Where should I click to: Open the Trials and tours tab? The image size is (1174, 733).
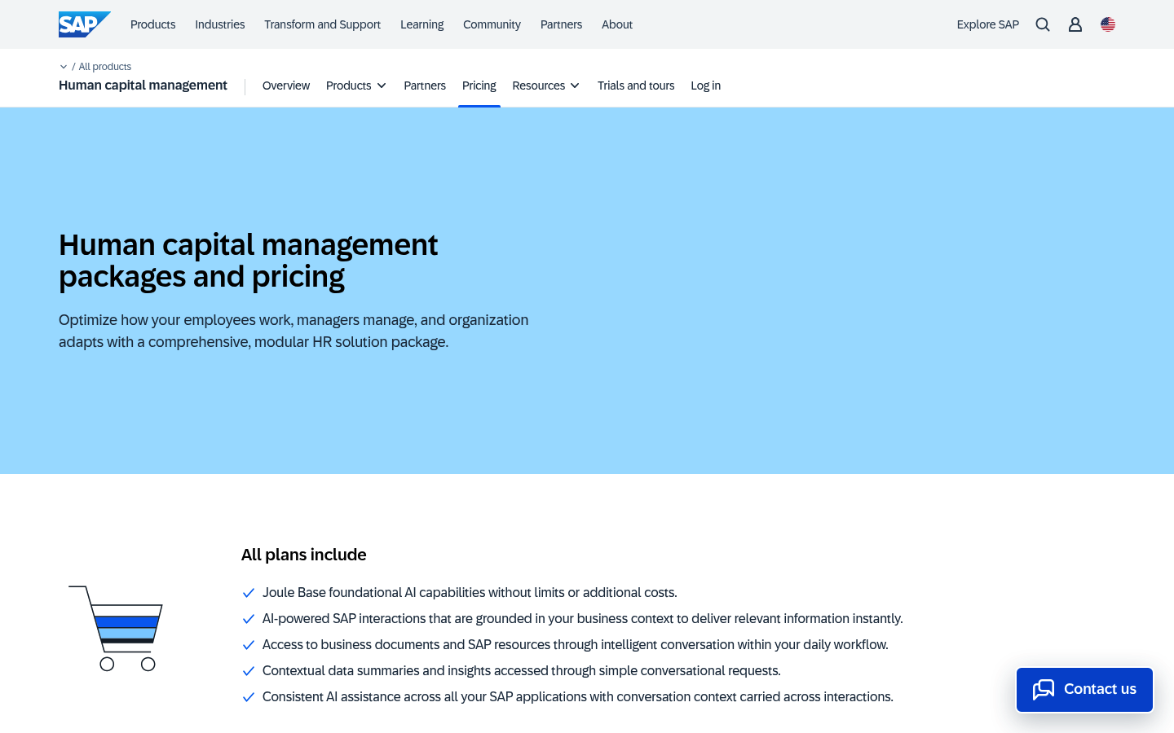pos(636,86)
